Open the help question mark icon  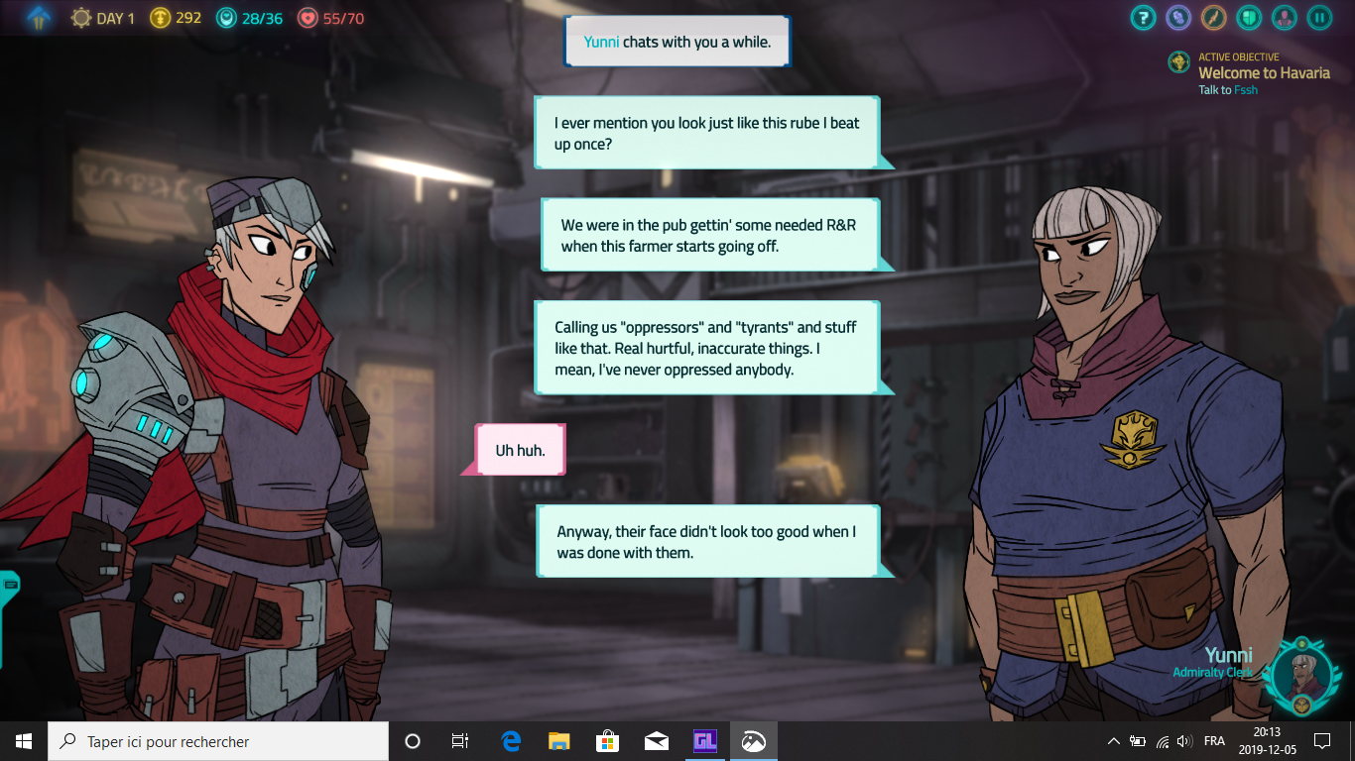(1144, 17)
